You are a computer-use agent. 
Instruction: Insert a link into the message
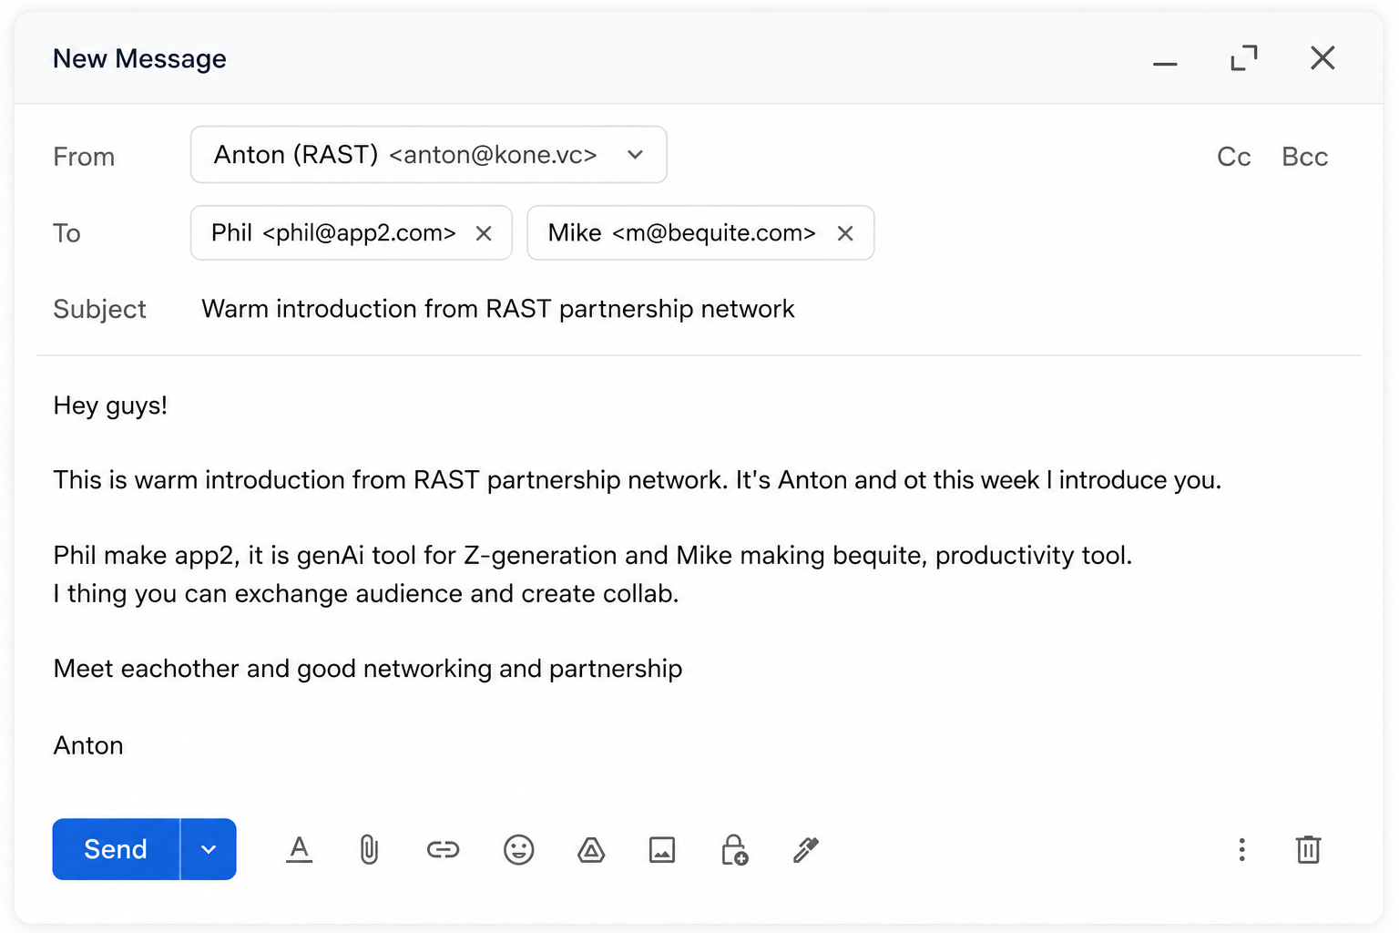(443, 850)
